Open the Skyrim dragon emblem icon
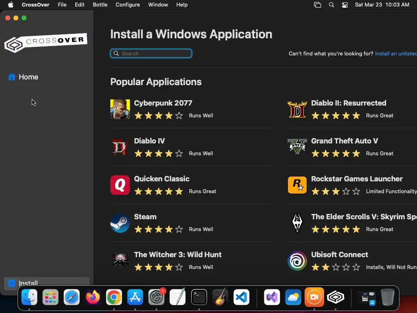The height and width of the screenshot is (313, 417). 297,223
